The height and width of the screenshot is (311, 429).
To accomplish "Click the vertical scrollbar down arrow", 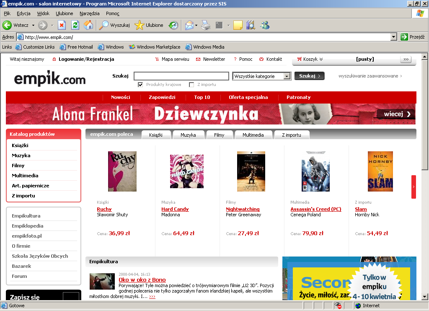I will click(425, 296).
